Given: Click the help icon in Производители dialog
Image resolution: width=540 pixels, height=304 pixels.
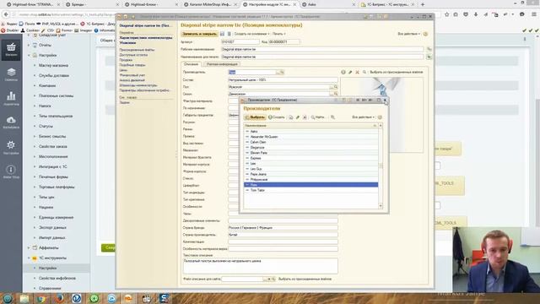Looking at the screenshot, I should click(381, 117).
